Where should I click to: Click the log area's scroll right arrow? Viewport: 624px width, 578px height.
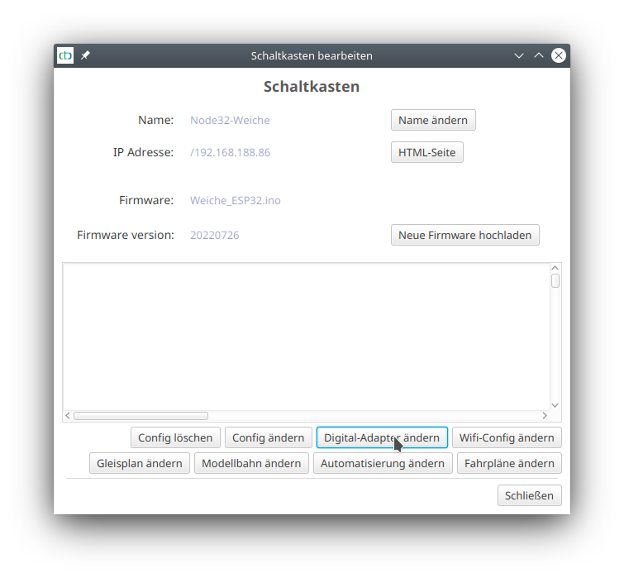tap(545, 416)
